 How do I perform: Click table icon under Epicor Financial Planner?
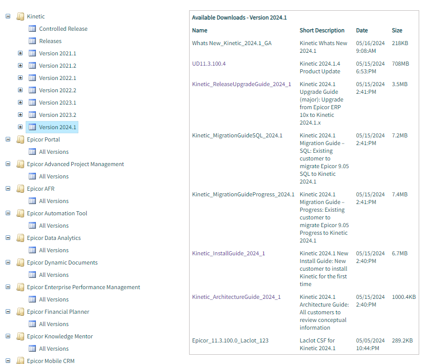coord(32,324)
